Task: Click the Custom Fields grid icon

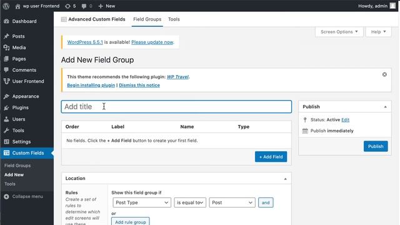Action: (x=7, y=152)
